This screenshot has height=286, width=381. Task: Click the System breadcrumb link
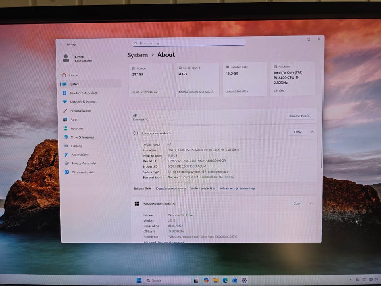point(138,55)
